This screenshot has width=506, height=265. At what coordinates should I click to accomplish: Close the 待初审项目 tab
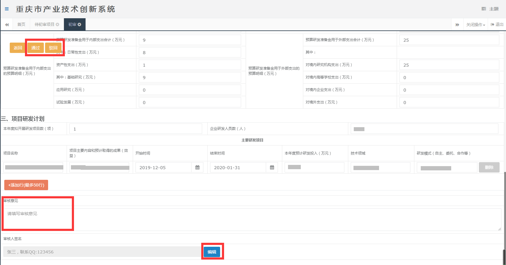[58, 25]
